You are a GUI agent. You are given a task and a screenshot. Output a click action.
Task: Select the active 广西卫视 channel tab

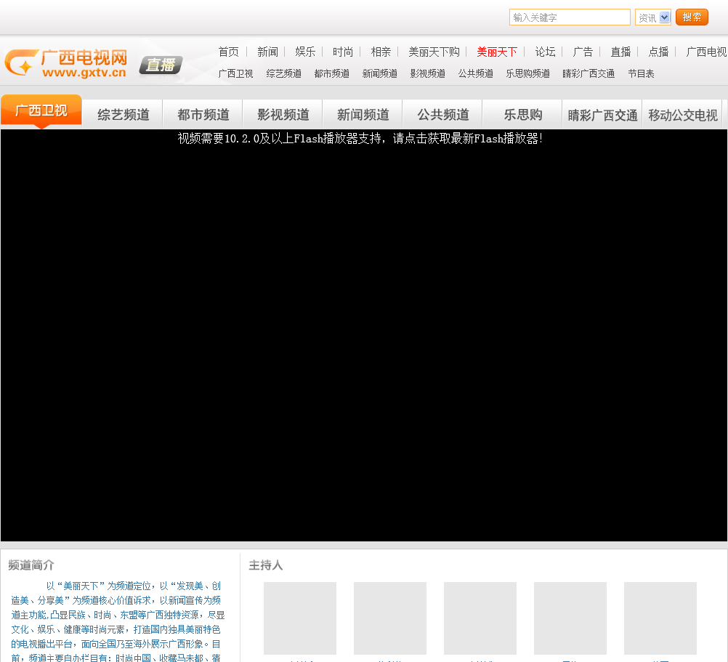click(x=41, y=111)
